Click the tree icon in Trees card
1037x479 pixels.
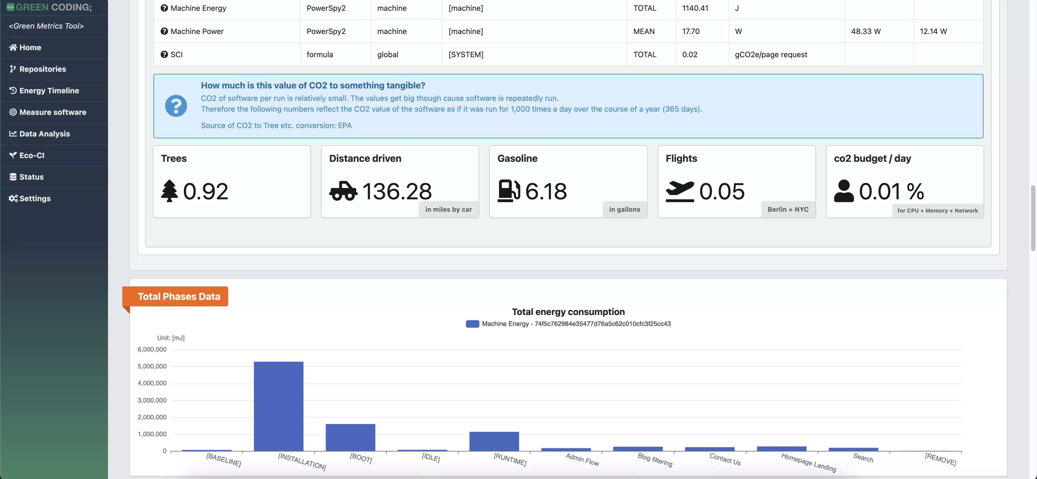[170, 191]
